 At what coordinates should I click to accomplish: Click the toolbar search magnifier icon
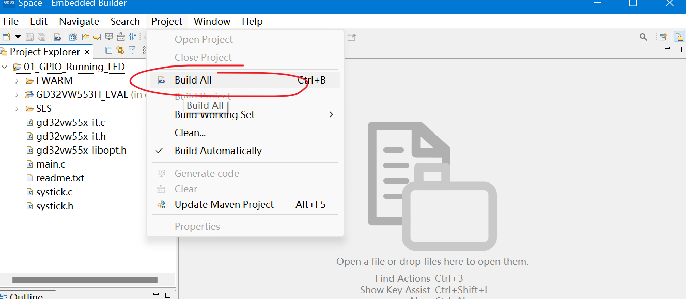(643, 37)
